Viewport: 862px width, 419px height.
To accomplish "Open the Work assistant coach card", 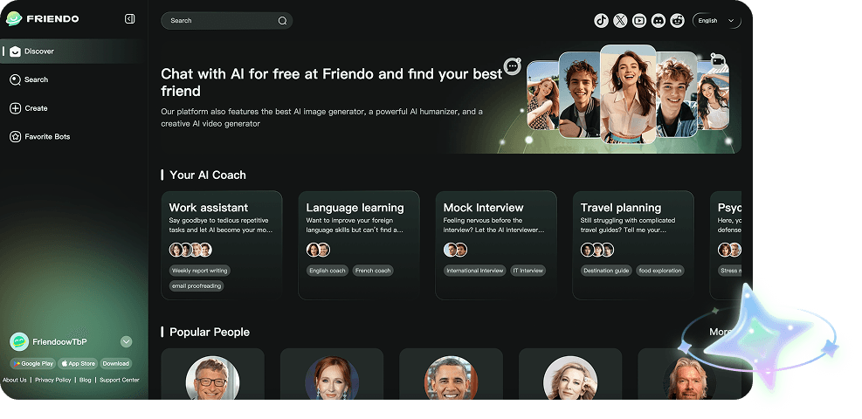I will pos(222,245).
